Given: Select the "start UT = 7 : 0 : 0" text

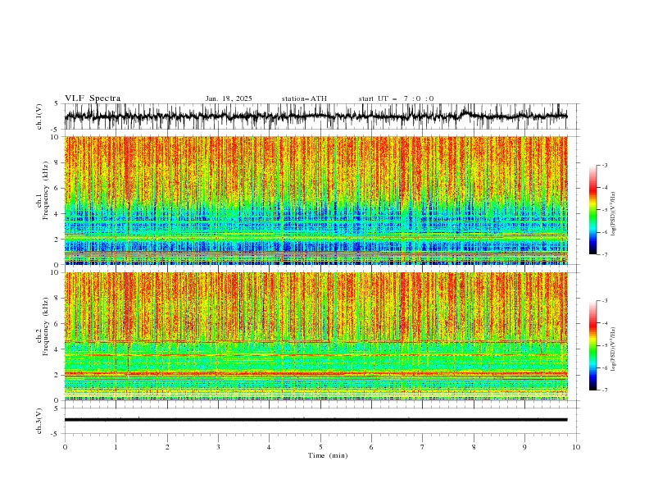Looking at the screenshot, I should [x=396, y=98].
